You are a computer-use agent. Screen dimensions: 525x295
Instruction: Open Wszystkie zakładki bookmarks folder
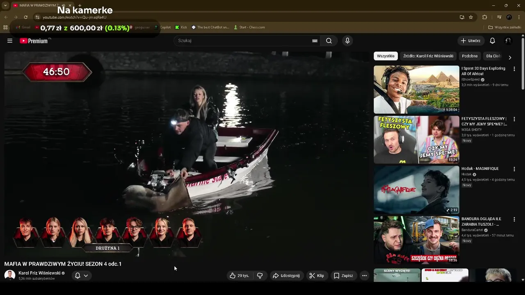point(505,27)
